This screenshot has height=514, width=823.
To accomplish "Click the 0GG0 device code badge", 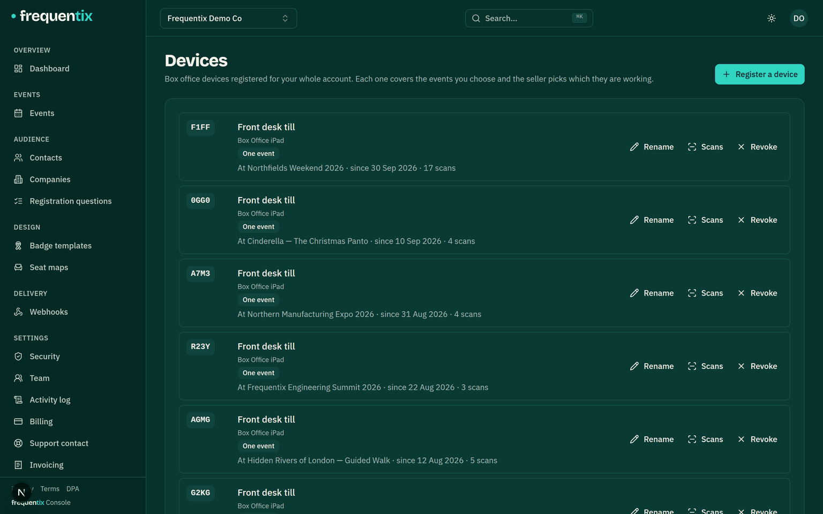I will 200,200.
